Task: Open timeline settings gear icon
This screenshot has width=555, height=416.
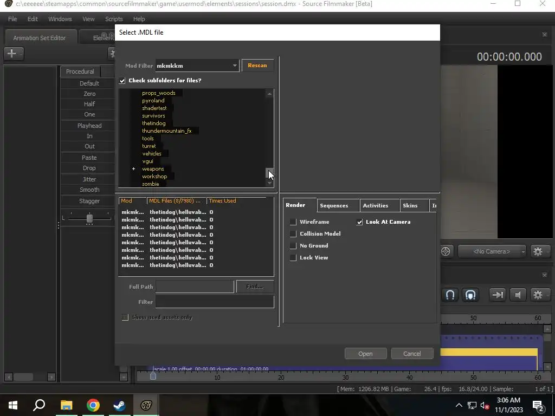Action: click(538, 295)
